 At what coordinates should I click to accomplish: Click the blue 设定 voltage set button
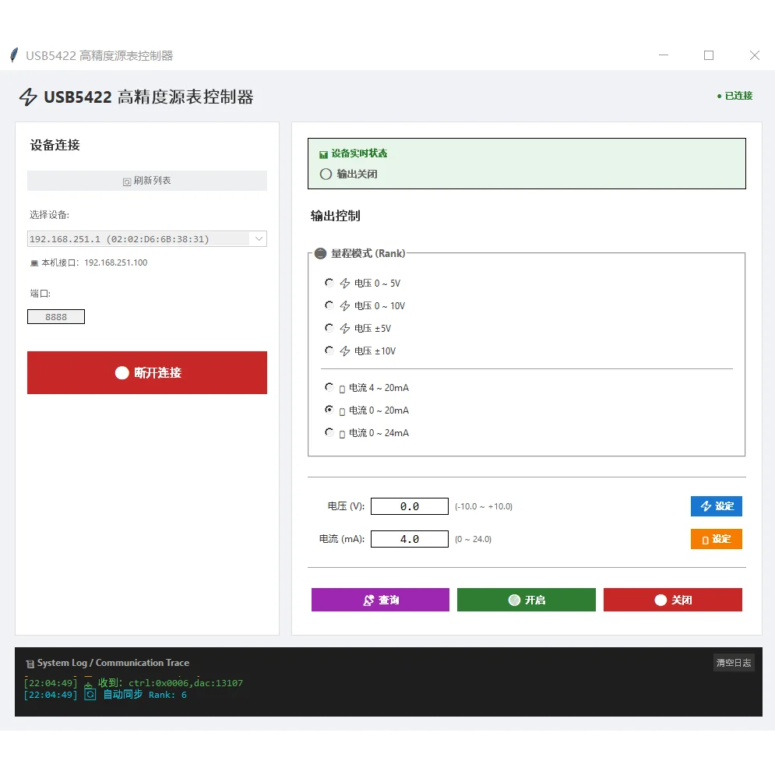(x=716, y=506)
